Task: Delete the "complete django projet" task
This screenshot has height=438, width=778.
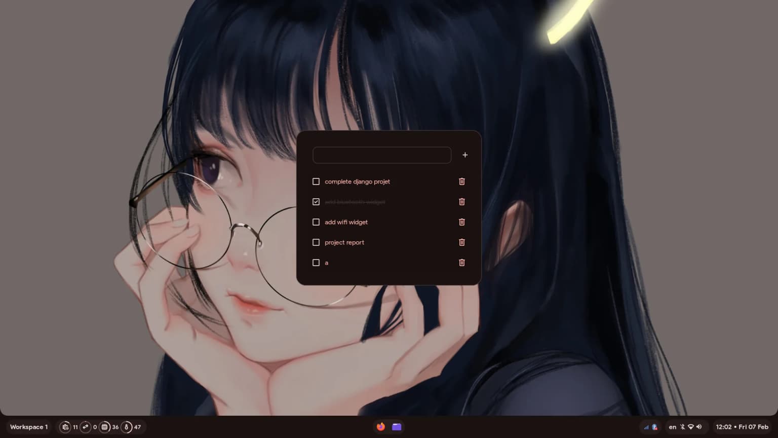Action: coord(462,181)
